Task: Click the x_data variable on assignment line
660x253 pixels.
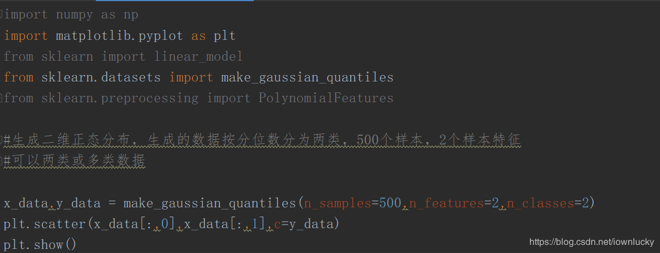Action: pyautogui.click(x=25, y=203)
